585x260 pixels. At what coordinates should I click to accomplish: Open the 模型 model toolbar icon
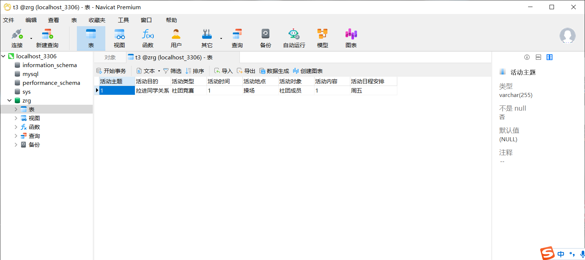click(323, 38)
